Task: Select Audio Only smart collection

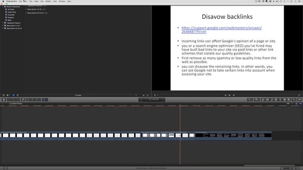Action: (11, 12)
